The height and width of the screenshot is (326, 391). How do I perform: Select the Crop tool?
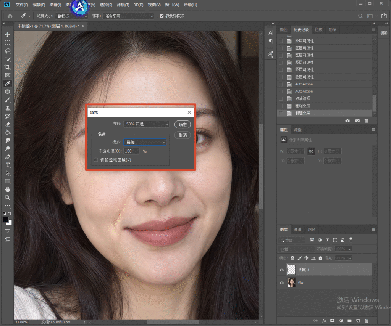8,67
